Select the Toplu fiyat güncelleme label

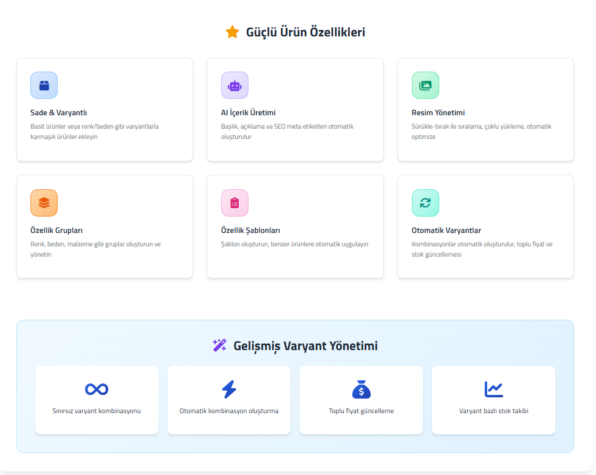click(361, 411)
